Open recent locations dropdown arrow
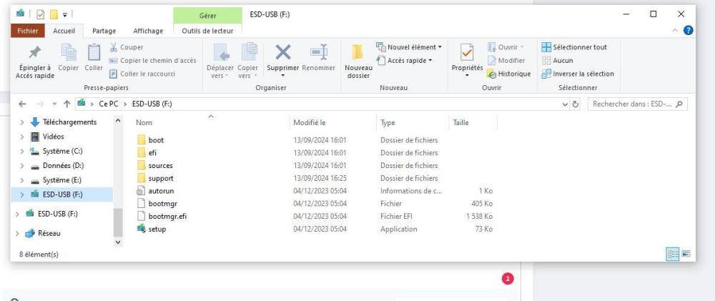Viewport: 715px width, 301px height. [54, 104]
